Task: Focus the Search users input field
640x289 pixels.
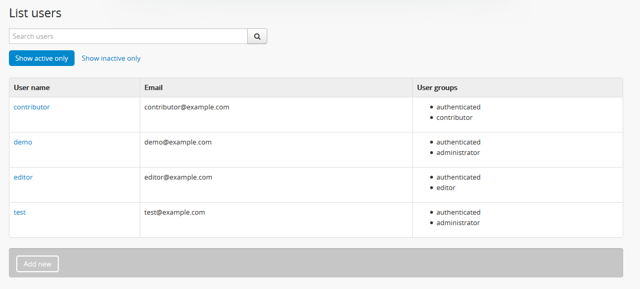Action: point(128,37)
